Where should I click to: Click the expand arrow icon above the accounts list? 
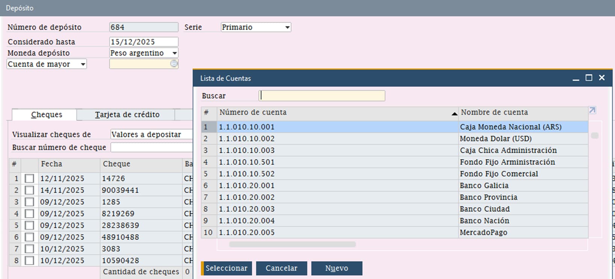[592, 110]
